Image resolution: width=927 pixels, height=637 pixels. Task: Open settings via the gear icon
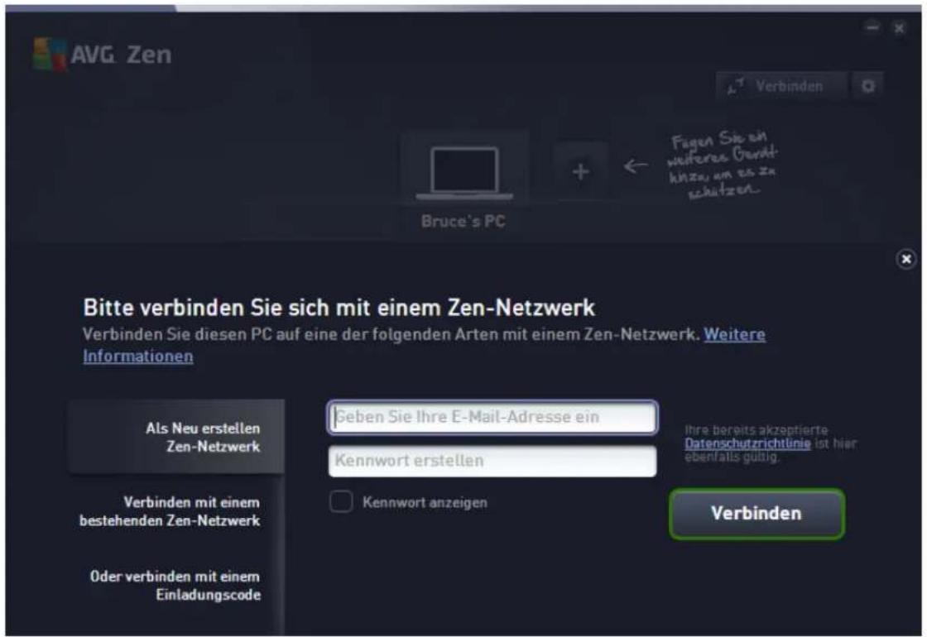[x=868, y=86]
